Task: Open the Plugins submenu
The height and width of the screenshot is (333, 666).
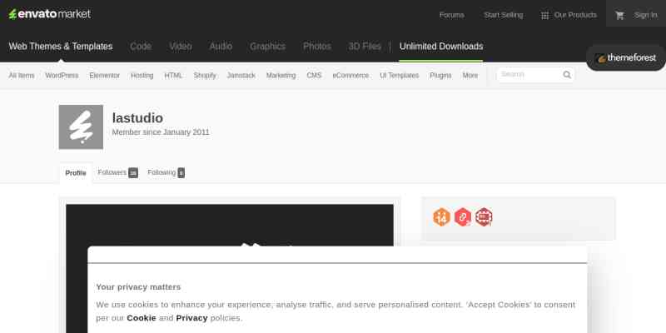Action: pyautogui.click(x=440, y=76)
